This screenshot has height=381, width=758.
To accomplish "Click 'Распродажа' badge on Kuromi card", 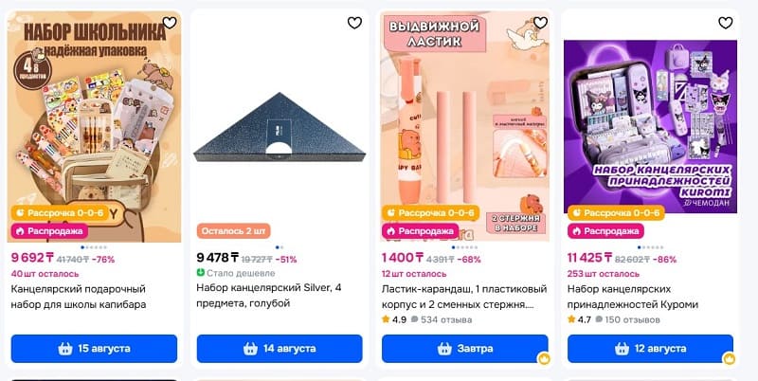I will click(605, 231).
